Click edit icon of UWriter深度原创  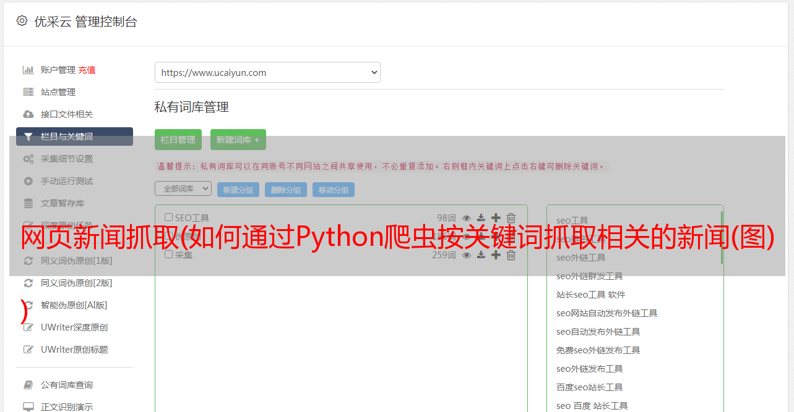click(28, 327)
